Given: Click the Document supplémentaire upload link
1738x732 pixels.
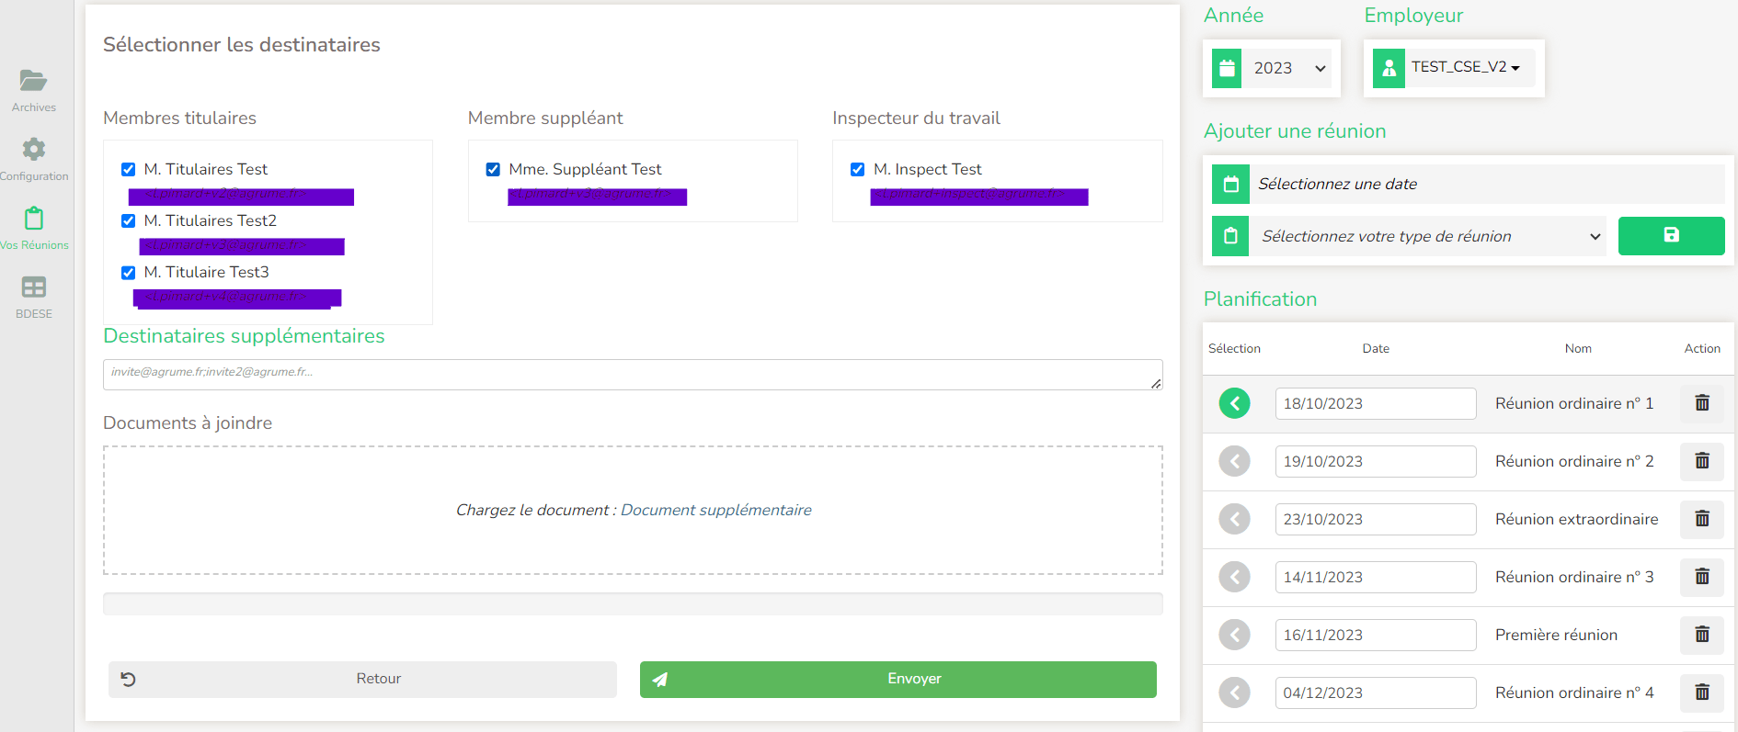Looking at the screenshot, I should click(715, 510).
